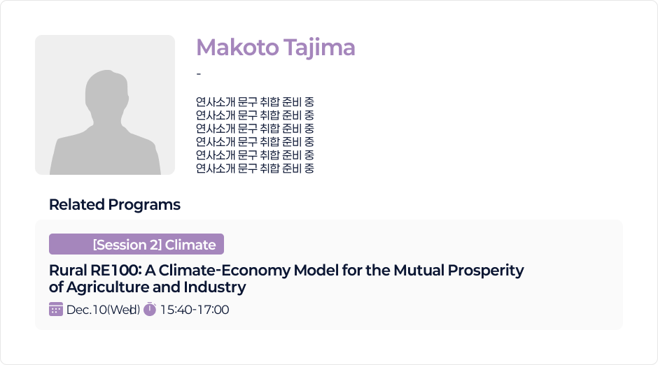This screenshot has height=365, width=658.
Task: Click the third line of Korean bio text
Action: [255, 129]
